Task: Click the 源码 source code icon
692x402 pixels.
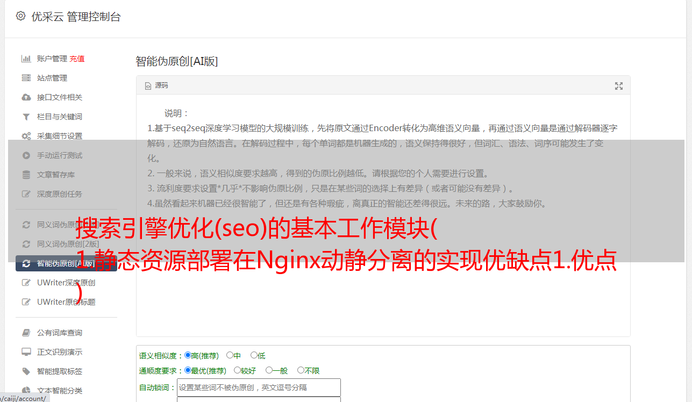Action: pos(148,86)
